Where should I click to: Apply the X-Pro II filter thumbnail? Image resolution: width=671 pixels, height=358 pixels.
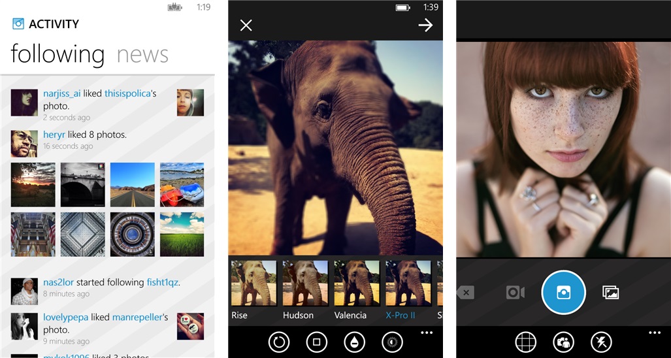click(x=408, y=283)
